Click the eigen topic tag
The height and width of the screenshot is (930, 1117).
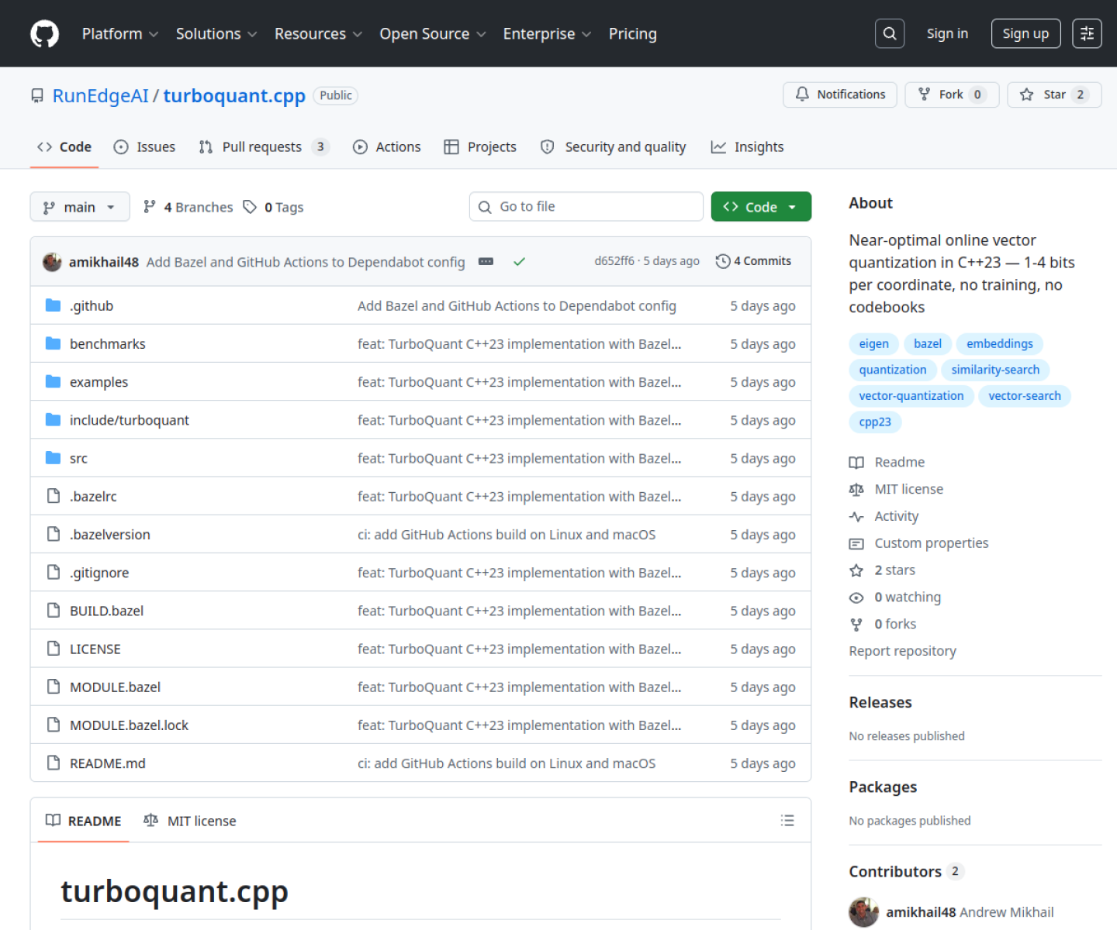point(874,344)
